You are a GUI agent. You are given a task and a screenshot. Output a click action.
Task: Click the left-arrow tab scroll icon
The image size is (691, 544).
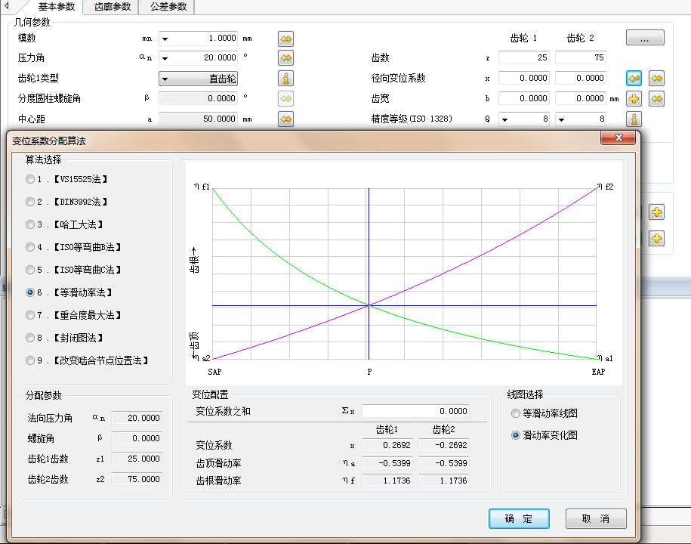click(x=7, y=6)
